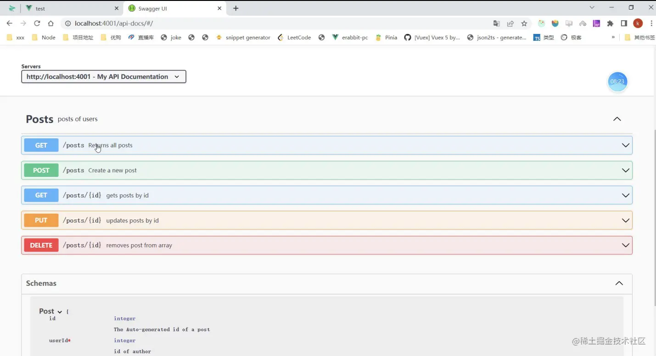Click the GET badge on gets posts by id

coord(41,195)
